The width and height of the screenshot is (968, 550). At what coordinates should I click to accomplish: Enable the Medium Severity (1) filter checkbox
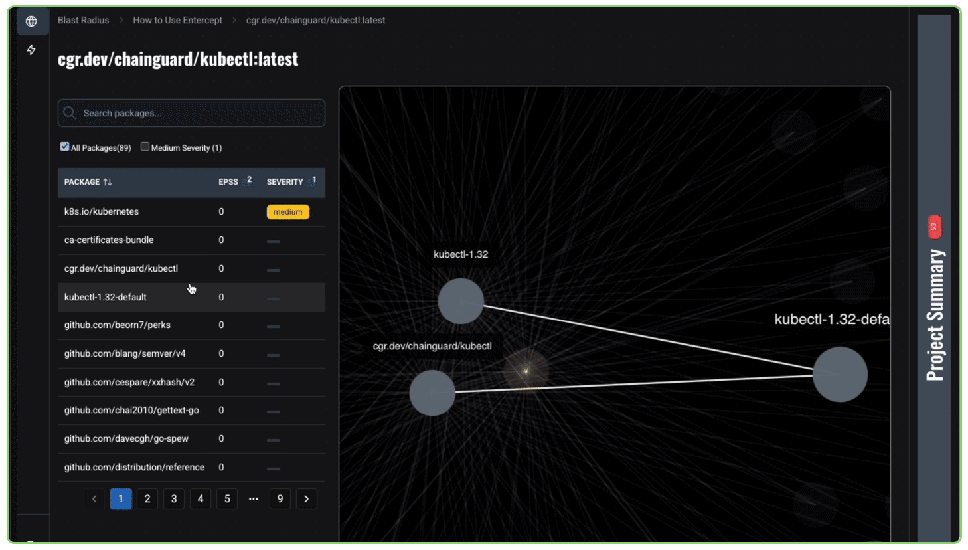click(x=145, y=147)
